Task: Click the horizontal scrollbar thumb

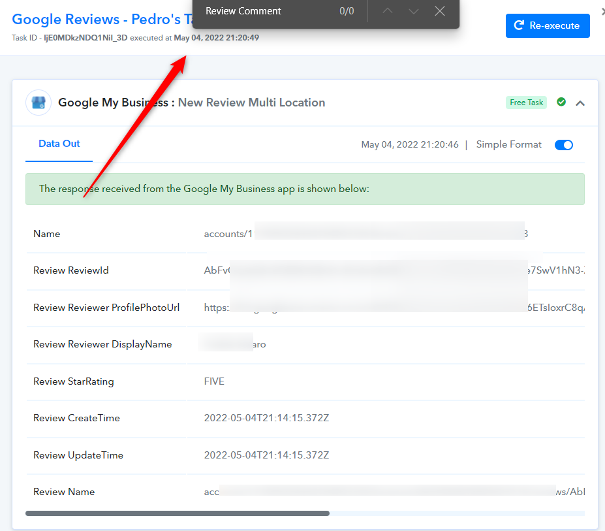Action: pyautogui.click(x=178, y=513)
